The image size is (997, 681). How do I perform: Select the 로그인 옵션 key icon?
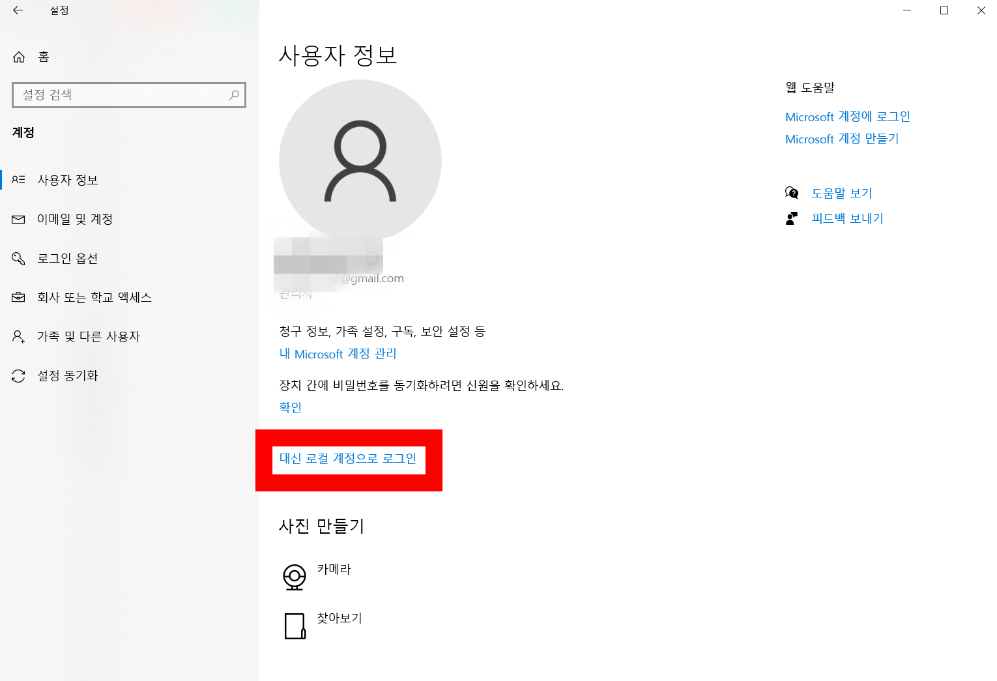[18, 258]
